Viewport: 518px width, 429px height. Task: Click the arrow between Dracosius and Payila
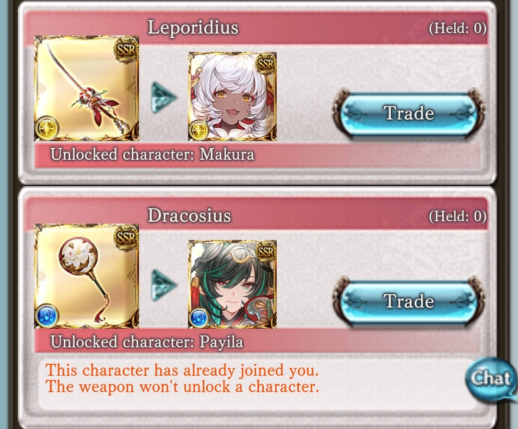coord(164,286)
